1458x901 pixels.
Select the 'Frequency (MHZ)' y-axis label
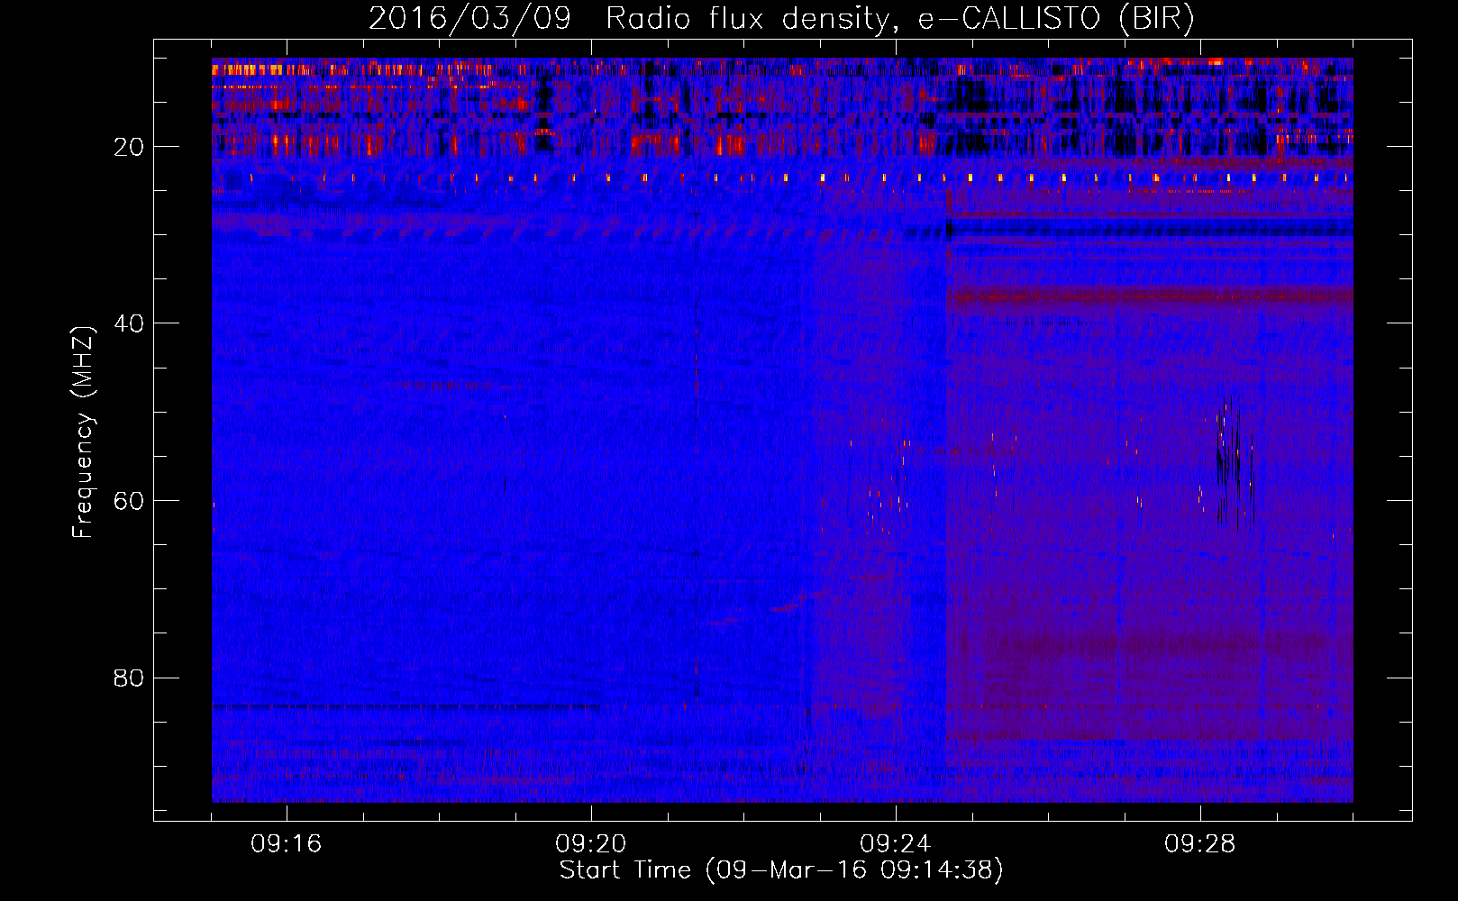point(83,432)
